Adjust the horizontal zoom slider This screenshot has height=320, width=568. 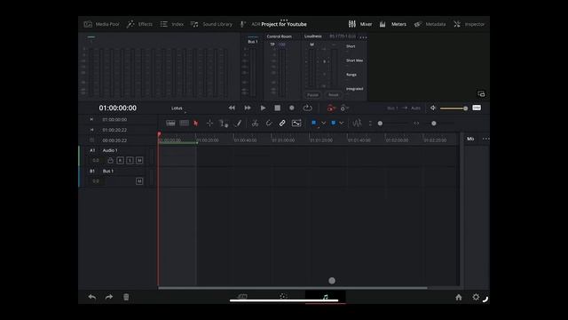440,124
